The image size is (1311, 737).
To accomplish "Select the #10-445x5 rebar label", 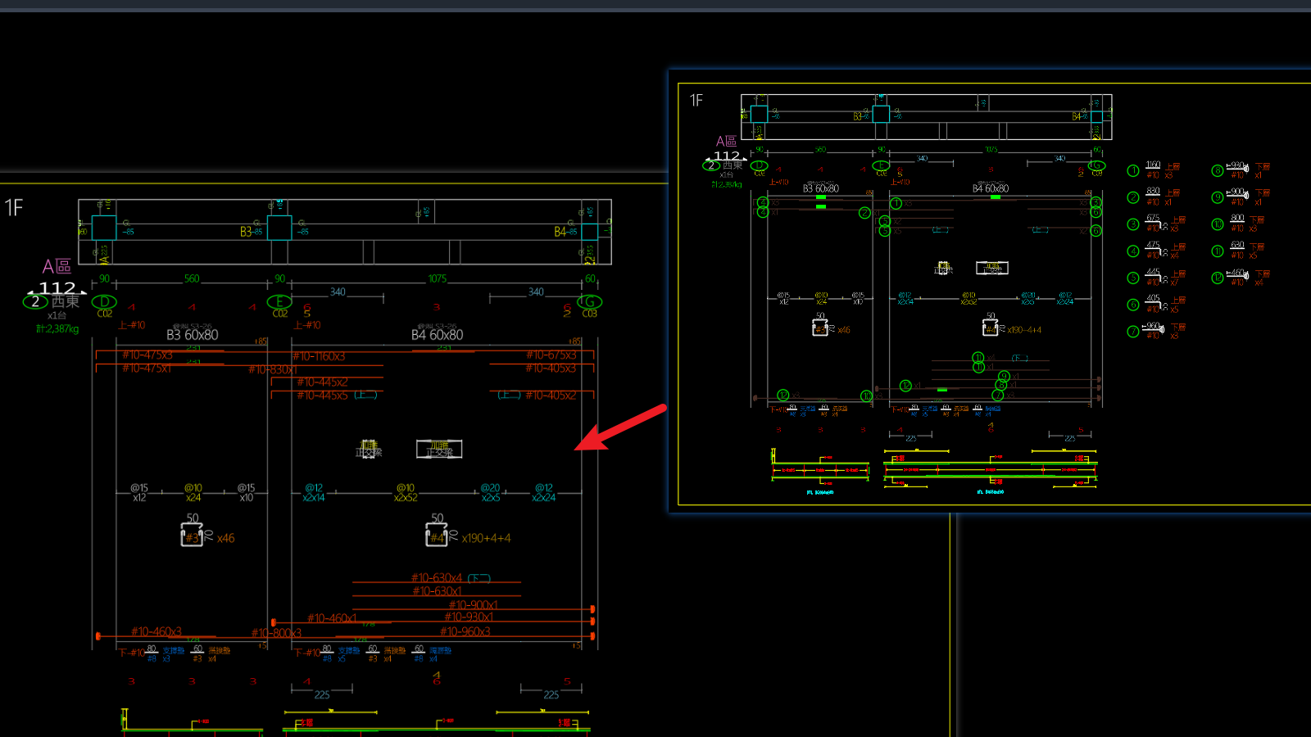I will tap(322, 396).
